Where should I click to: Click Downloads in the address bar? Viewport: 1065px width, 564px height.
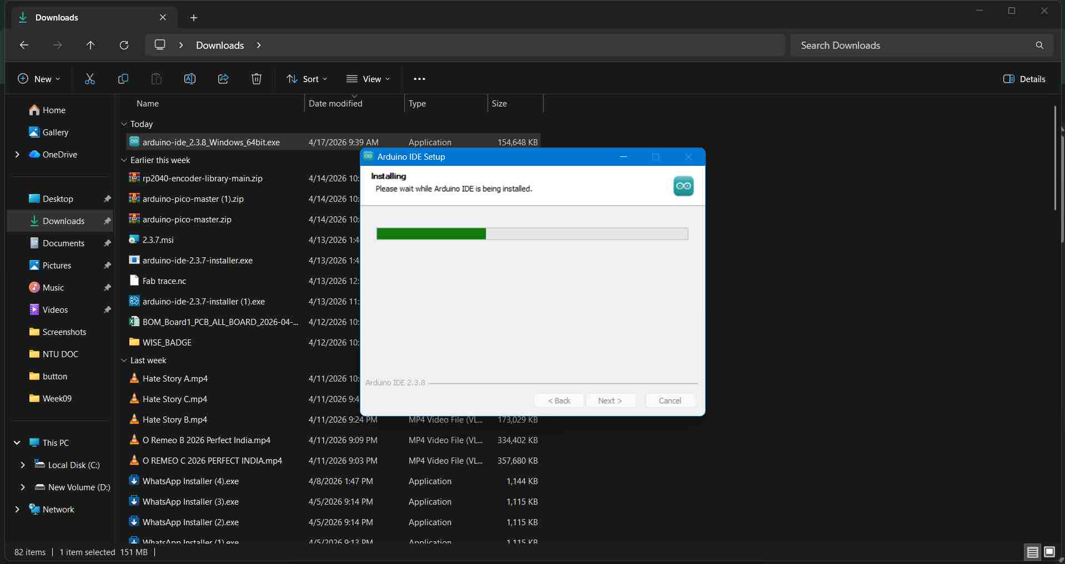(220, 45)
